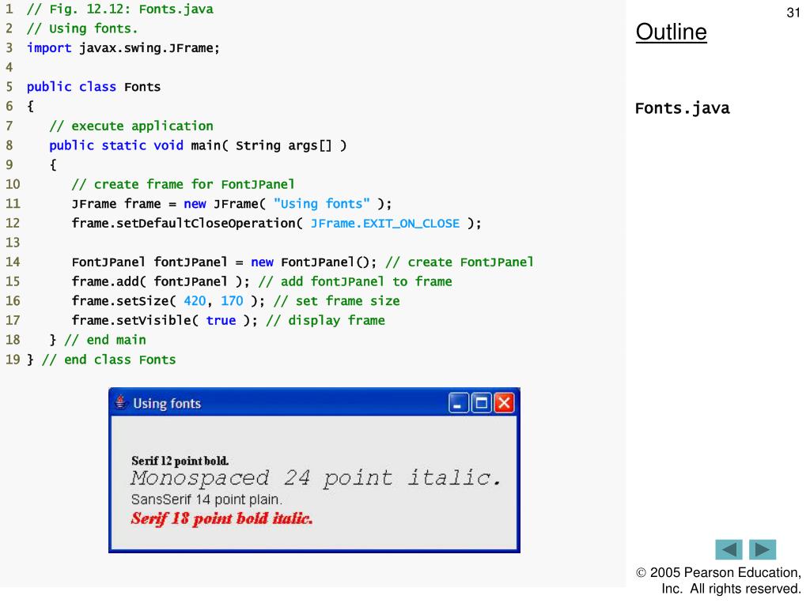Click the text 'Serif 12 point bold.'
Viewport: 810px width, 607px height.
coord(180,461)
